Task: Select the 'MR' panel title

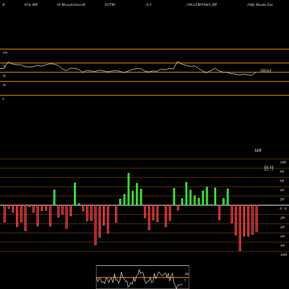Action: pyautogui.click(x=258, y=150)
